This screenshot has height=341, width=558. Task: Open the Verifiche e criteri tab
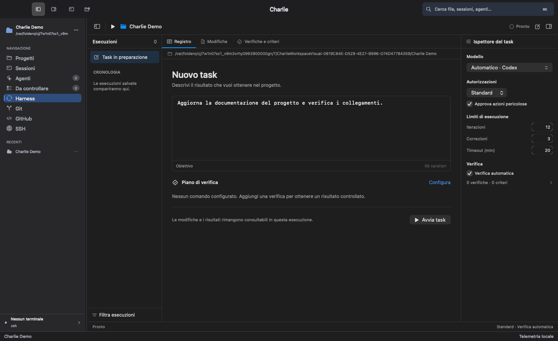coord(258,41)
